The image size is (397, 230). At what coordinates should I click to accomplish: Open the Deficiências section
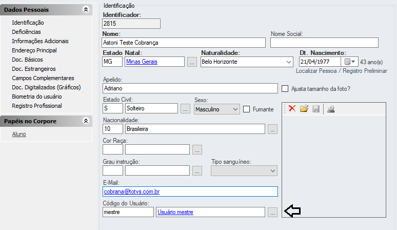(26, 32)
